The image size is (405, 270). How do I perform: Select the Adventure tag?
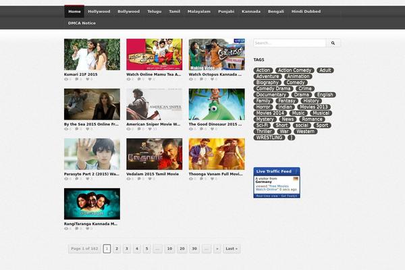(267, 76)
